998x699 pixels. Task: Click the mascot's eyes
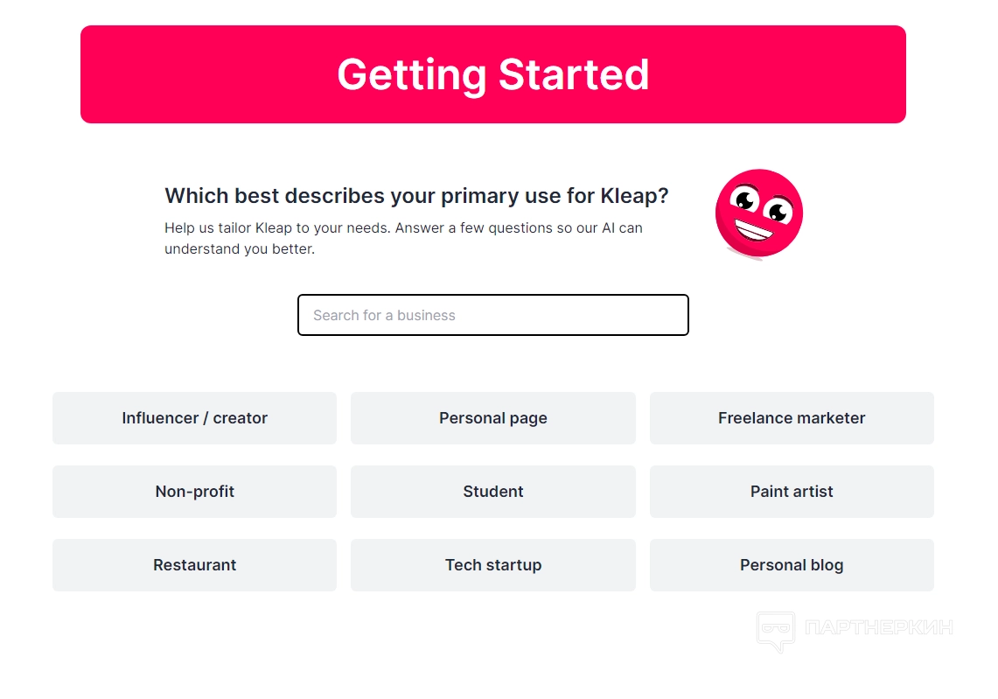pyautogui.click(x=759, y=205)
